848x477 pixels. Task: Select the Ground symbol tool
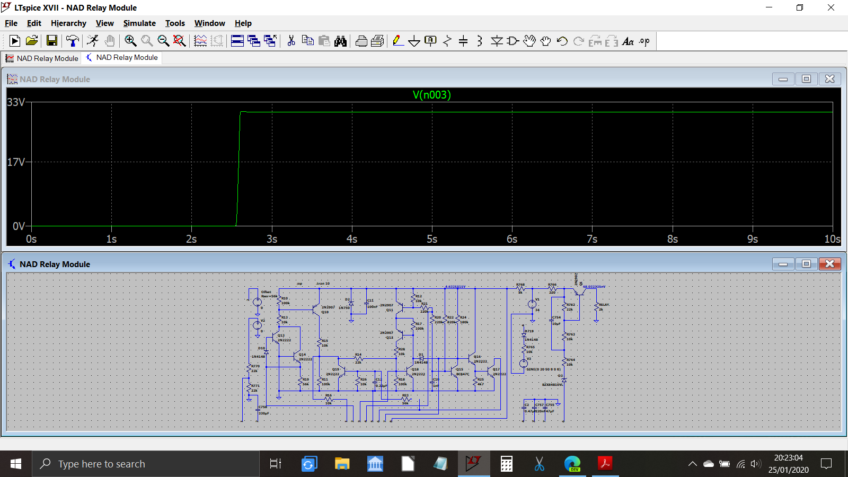[414, 41]
